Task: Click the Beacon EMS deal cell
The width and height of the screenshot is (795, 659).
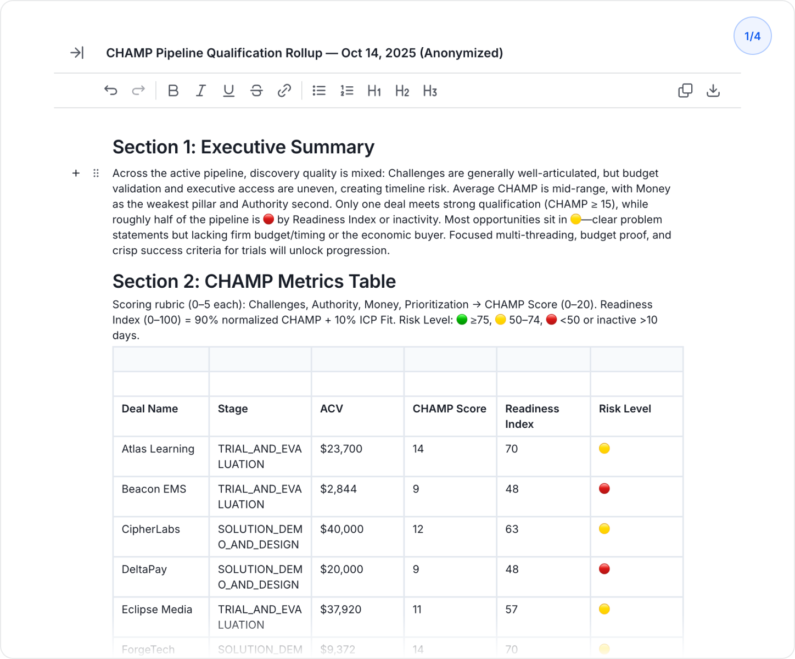Action: [161, 496]
